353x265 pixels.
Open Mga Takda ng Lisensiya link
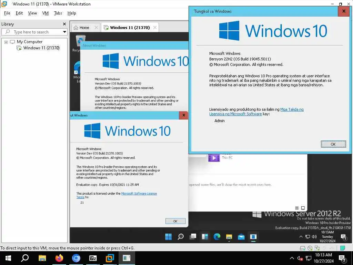[256, 111]
